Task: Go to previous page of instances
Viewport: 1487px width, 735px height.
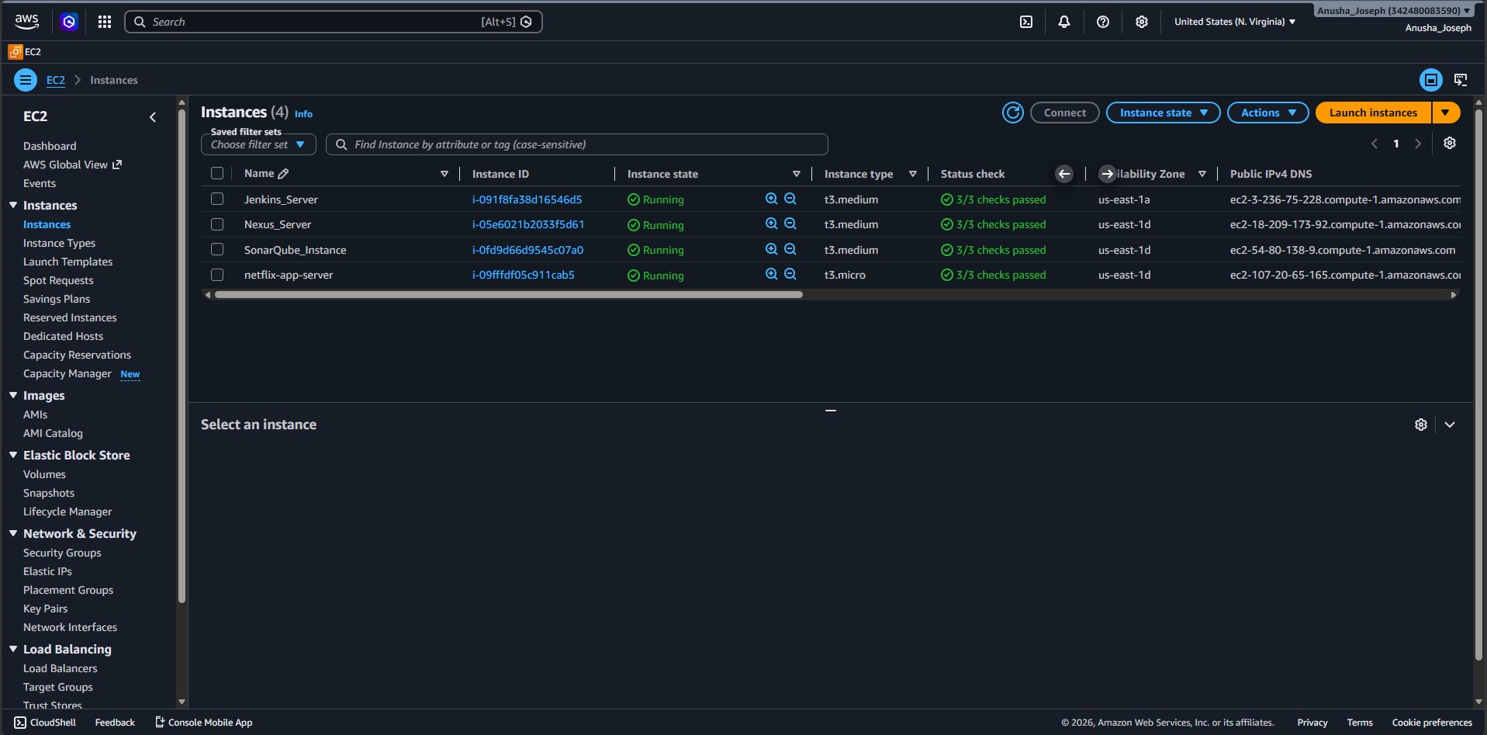Action: (1375, 144)
